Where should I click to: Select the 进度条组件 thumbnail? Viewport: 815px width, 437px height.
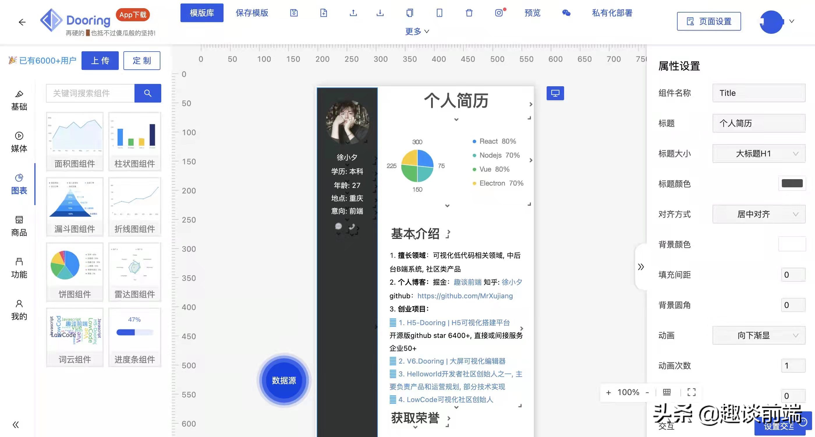(x=135, y=337)
